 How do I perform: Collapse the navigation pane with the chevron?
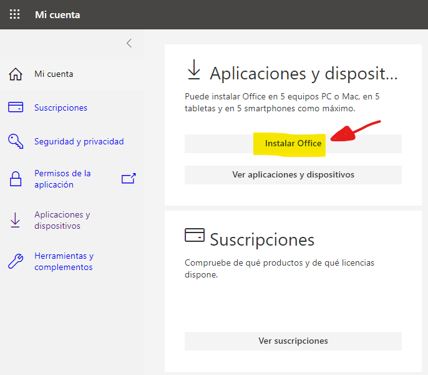coord(129,43)
